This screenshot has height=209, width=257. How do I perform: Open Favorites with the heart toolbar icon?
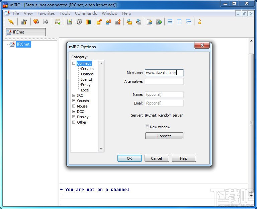36,22
